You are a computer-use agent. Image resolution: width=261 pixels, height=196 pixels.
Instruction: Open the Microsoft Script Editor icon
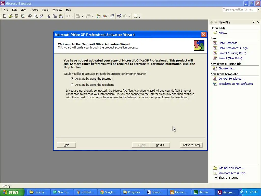click(x=105, y=16)
